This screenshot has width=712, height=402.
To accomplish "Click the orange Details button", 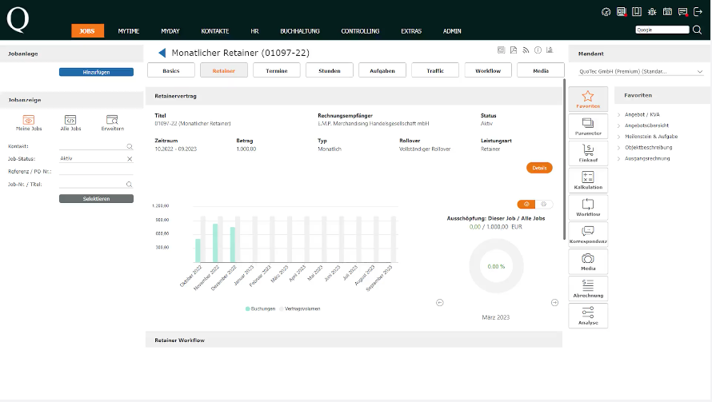I will [x=539, y=168].
